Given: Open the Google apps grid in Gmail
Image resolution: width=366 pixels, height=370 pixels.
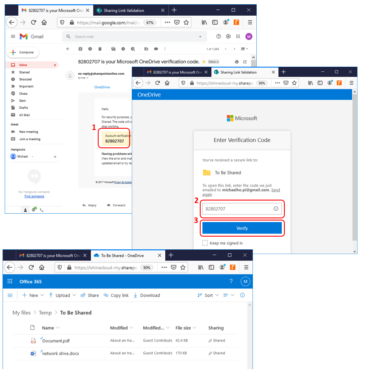Looking at the screenshot, I should 238,37.
